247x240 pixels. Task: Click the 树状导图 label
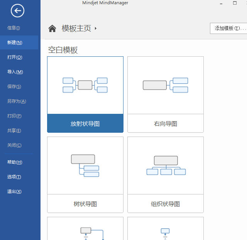[85, 204]
